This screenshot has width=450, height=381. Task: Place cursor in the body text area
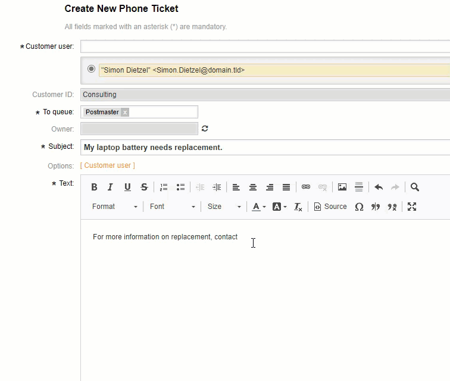(x=265, y=300)
